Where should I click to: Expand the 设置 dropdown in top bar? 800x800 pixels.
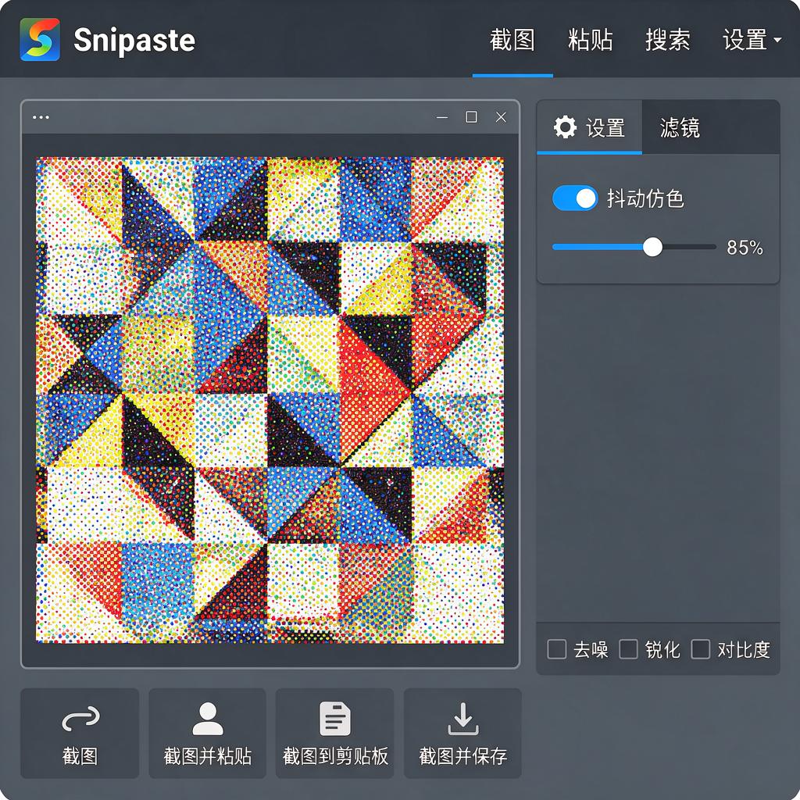click(x=752, y=40)
